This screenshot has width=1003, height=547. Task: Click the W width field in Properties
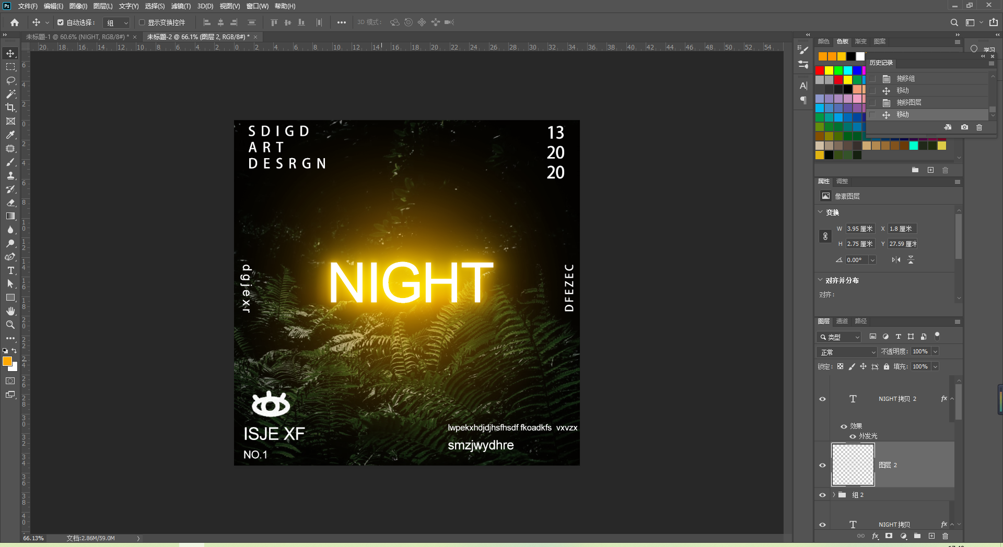point(860,229)
